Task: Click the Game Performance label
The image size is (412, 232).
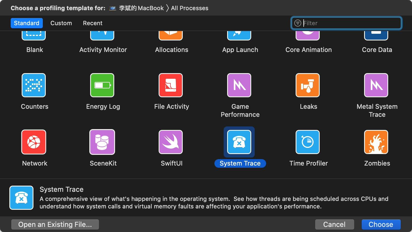Action: coord(240,111)
